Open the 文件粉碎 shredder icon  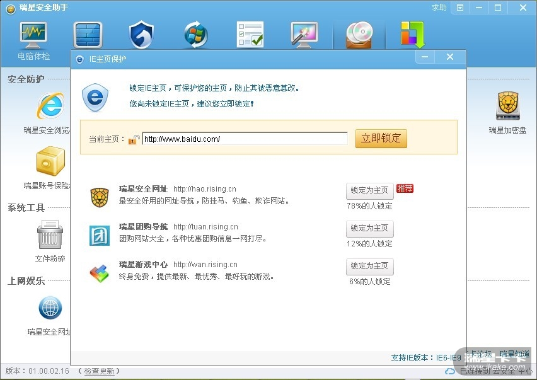click(x=50, y=234)
